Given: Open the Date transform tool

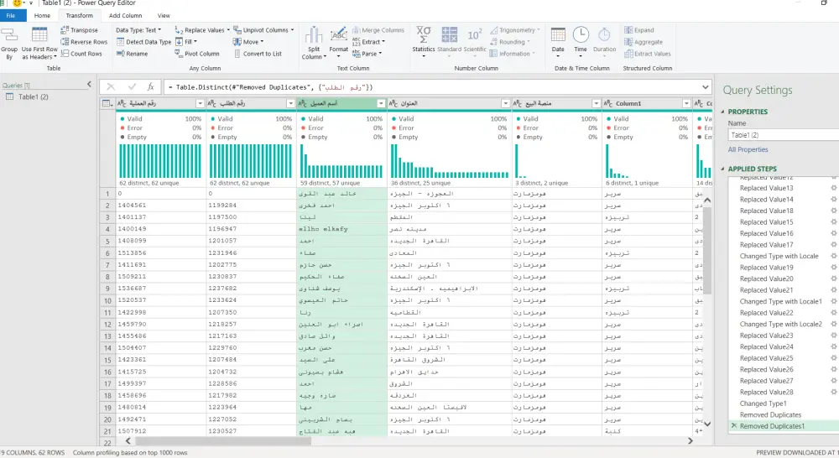Looking at the screenshot, I should 558,41.
